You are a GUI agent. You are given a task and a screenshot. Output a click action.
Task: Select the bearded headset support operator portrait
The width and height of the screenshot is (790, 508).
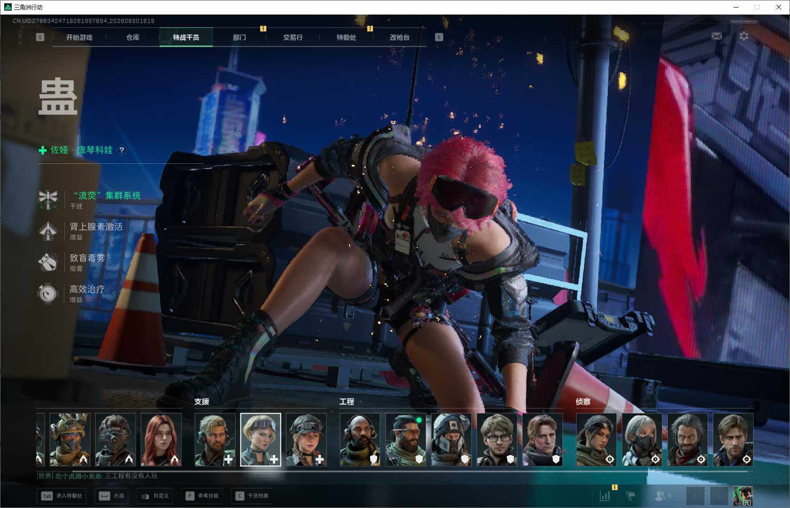tap(215, 440)
